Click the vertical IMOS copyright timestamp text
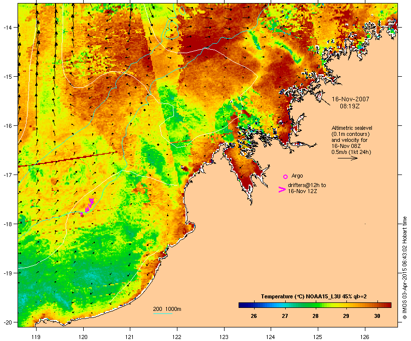Viewport: 411px width, 341px height. click(x=404, y=268)
